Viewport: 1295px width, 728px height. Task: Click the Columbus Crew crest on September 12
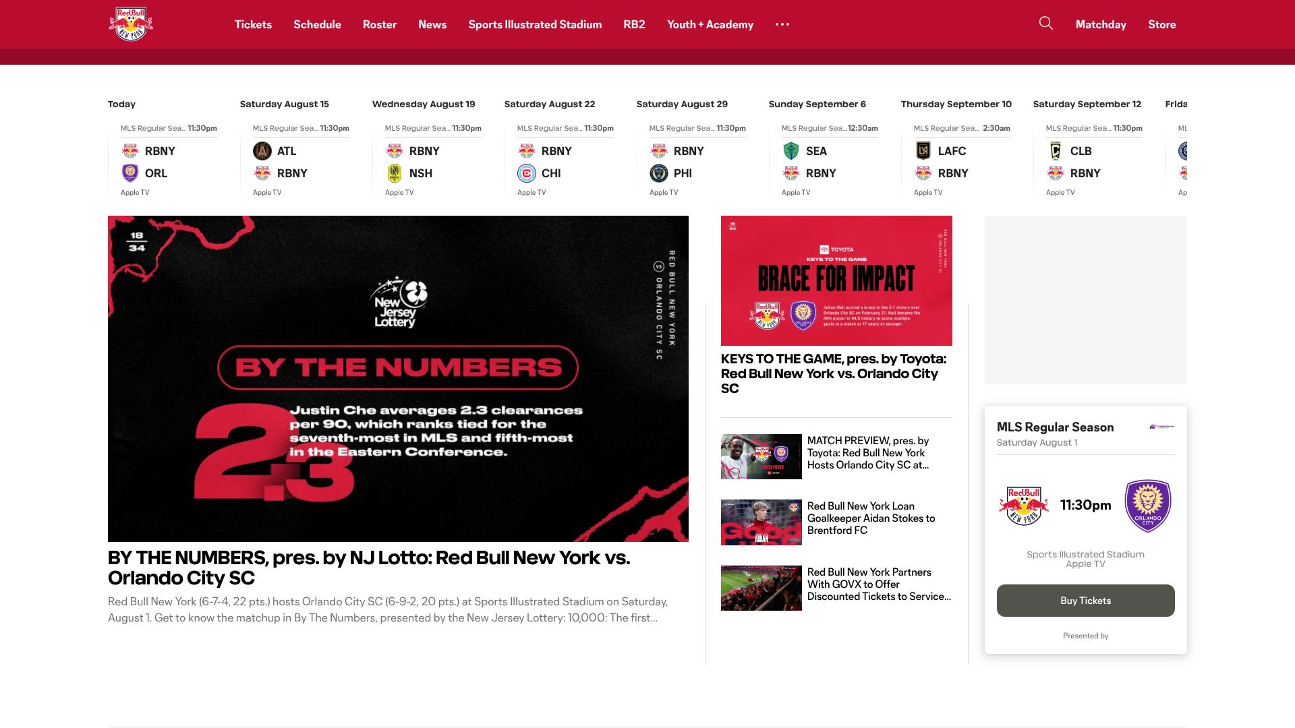point(1056,151)
